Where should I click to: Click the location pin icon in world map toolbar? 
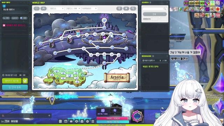click(x=119, y=8)
